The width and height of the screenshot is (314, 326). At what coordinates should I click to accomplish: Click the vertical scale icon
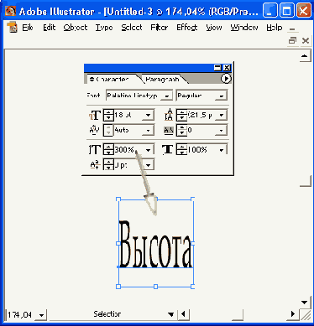[x=95, y=149]
